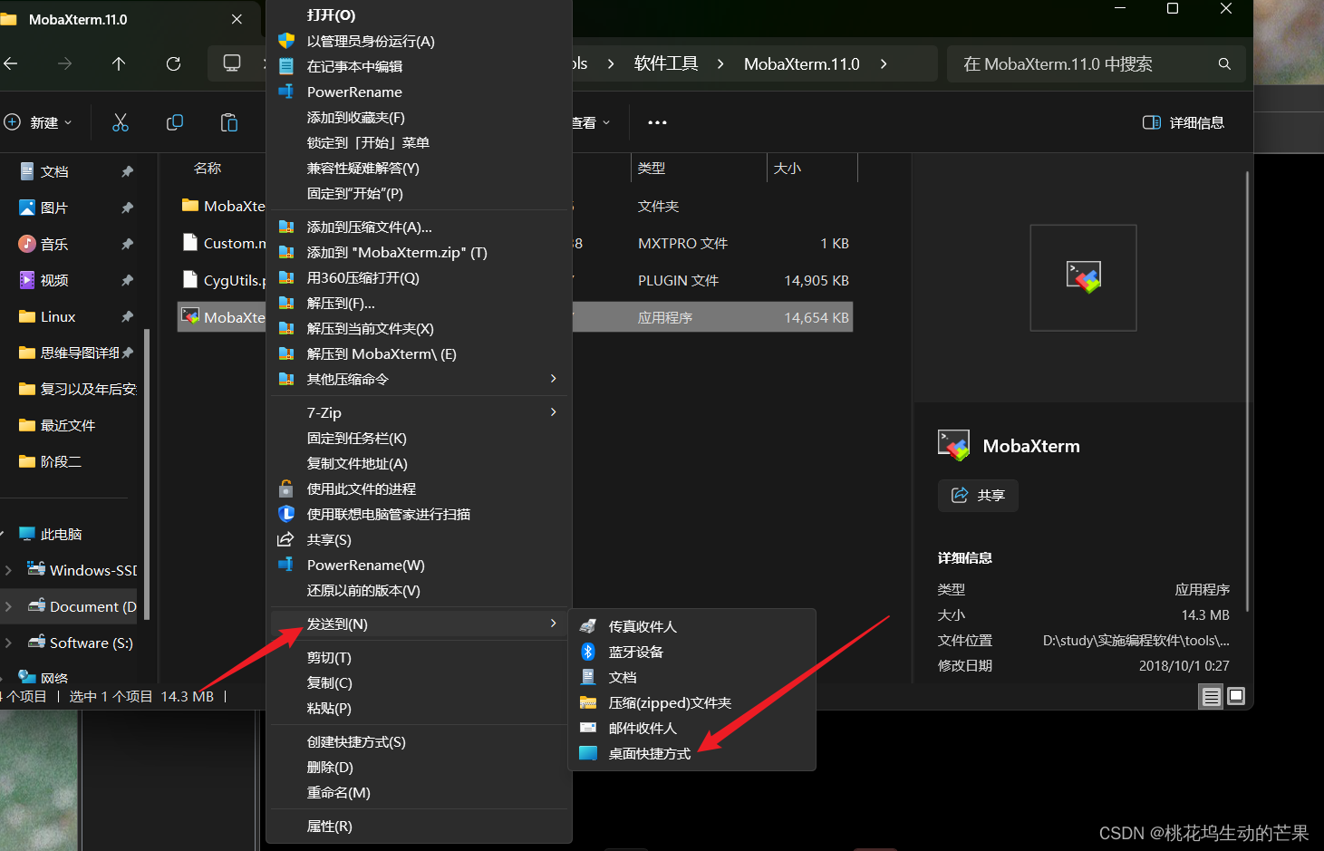
Task: Select the CygUtils plugin file row
Action: coord(515,280)
